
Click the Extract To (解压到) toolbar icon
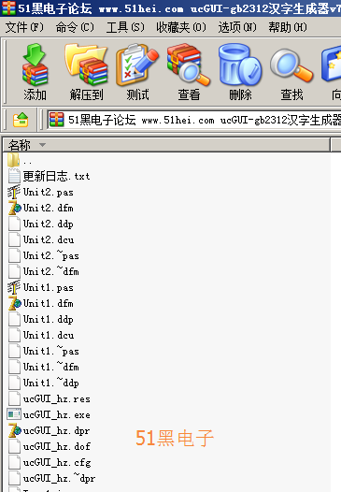tap(86, 71)
